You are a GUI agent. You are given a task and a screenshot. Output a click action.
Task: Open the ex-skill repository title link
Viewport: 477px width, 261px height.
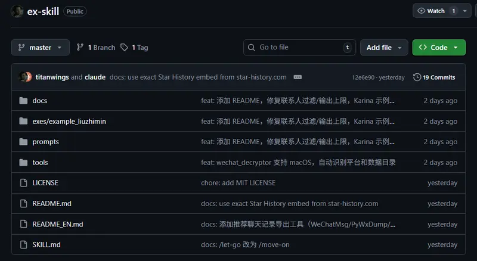coord(43,11)
